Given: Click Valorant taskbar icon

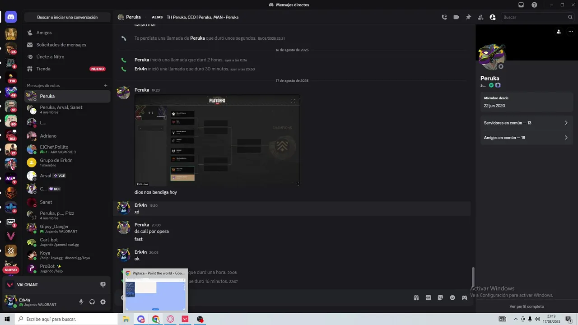Looking at the screenshot, I should pos(185,319).
